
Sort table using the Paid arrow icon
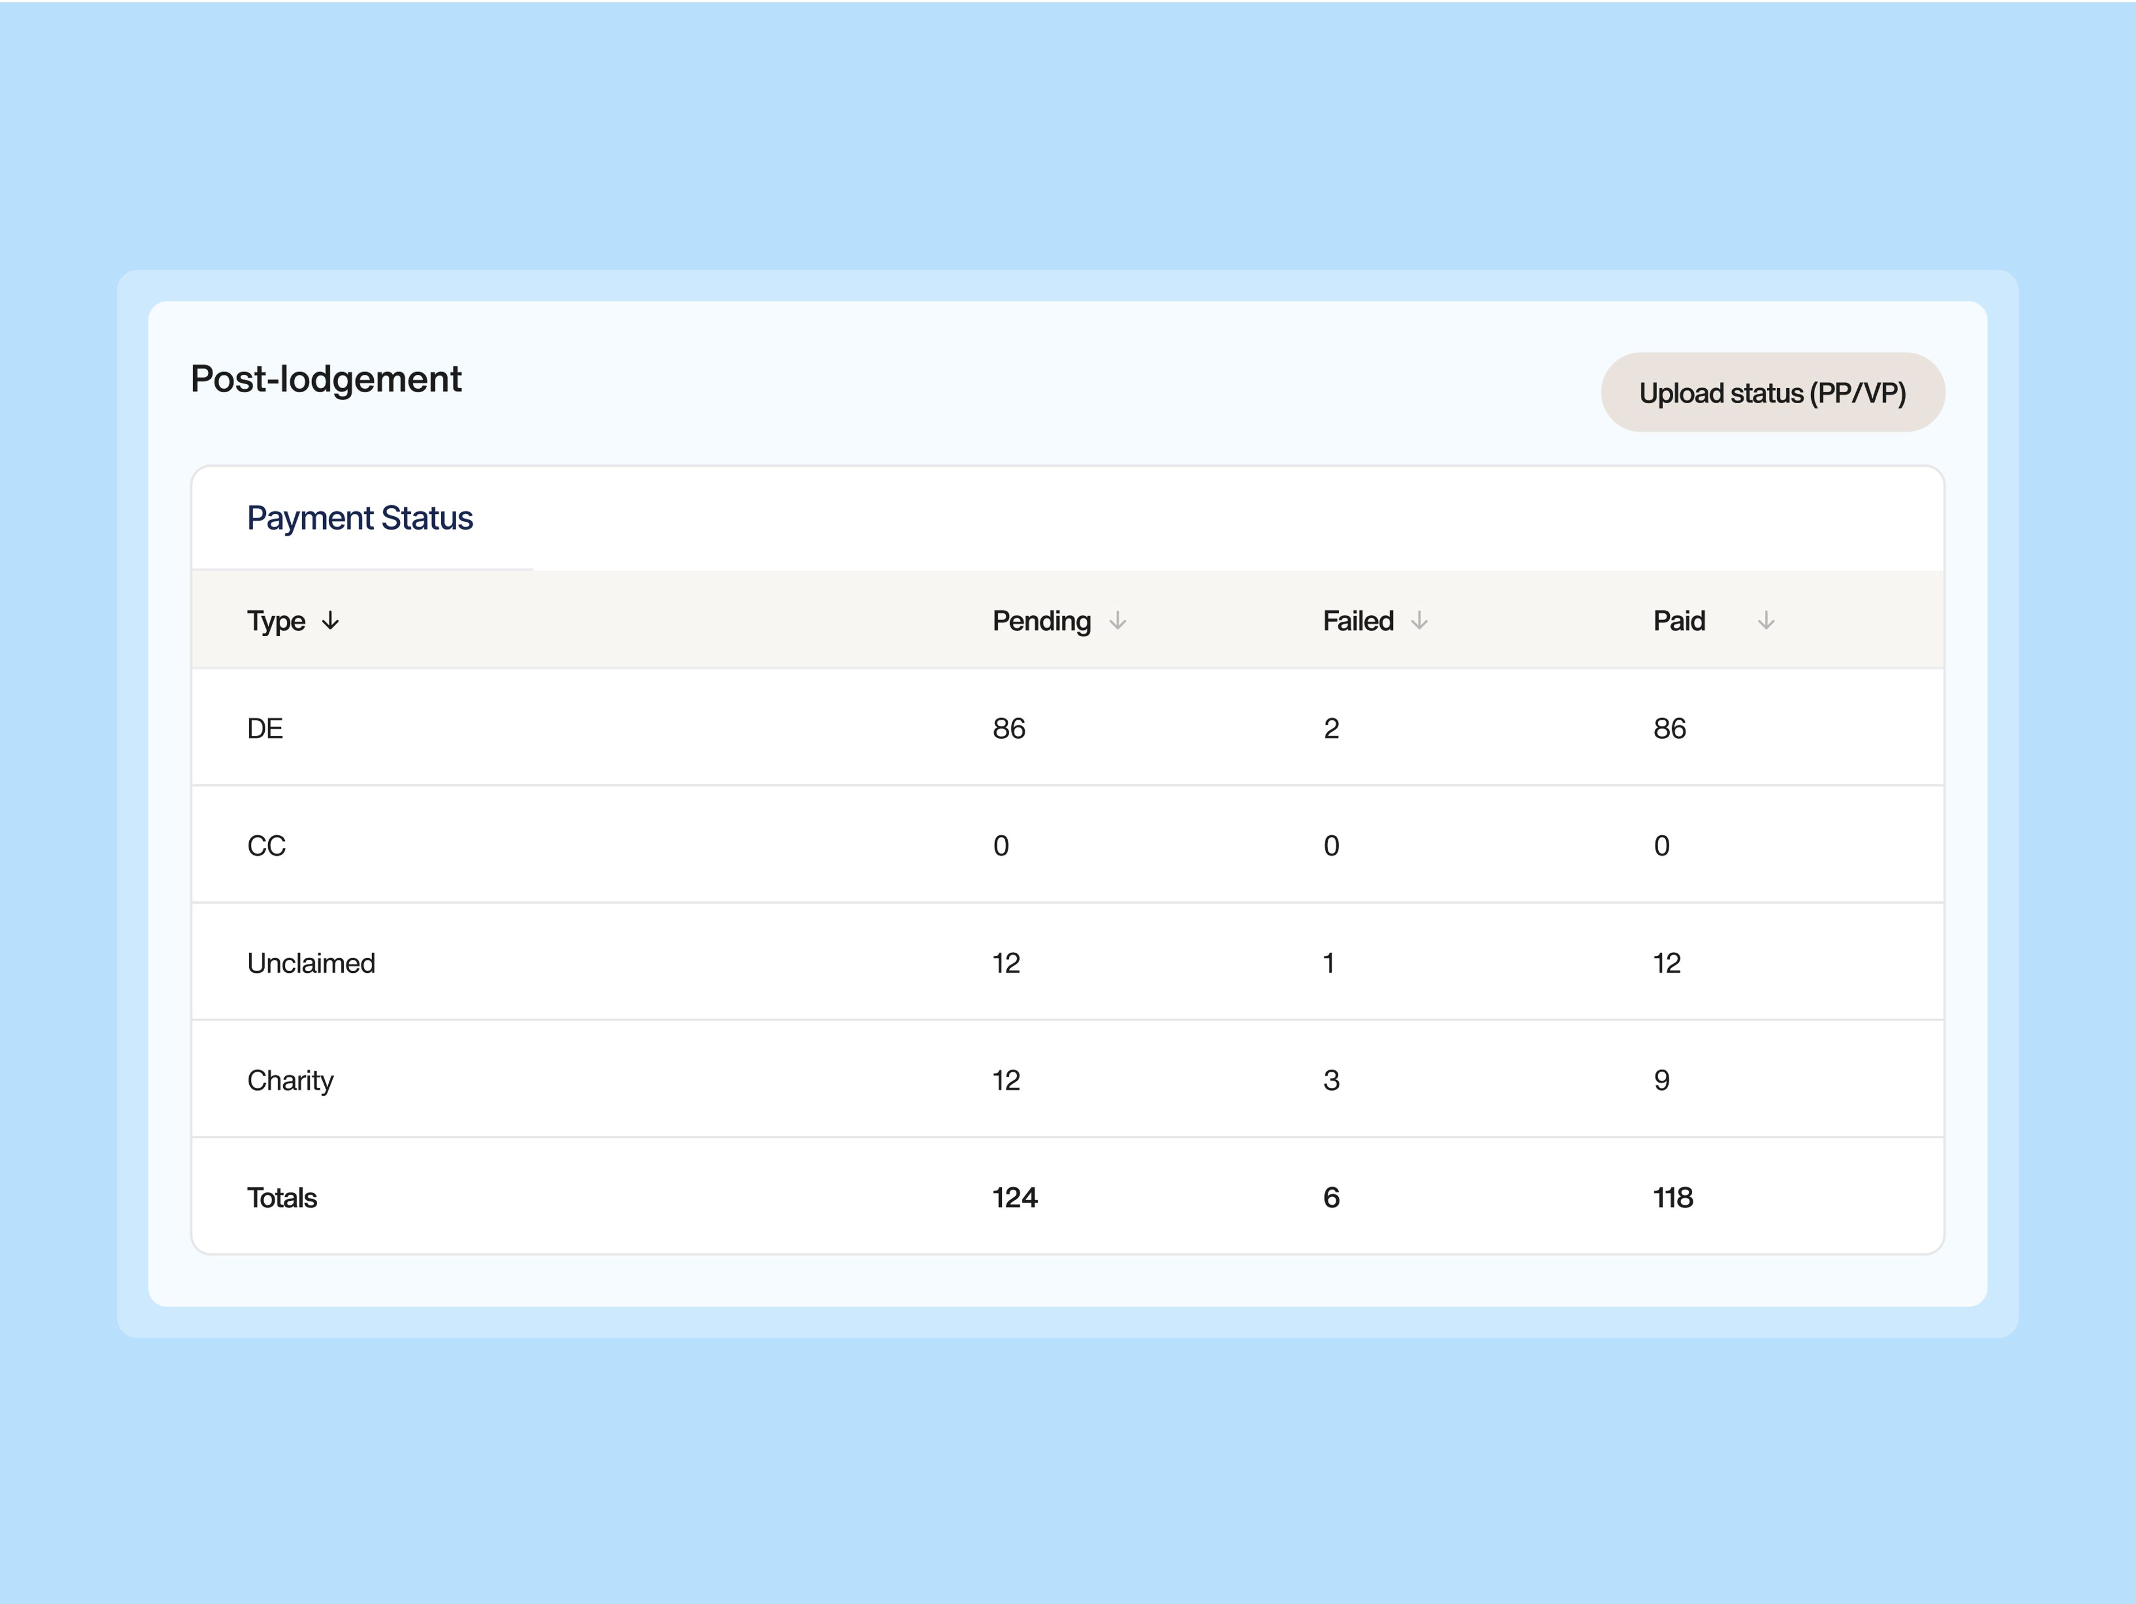[1765, 621]
